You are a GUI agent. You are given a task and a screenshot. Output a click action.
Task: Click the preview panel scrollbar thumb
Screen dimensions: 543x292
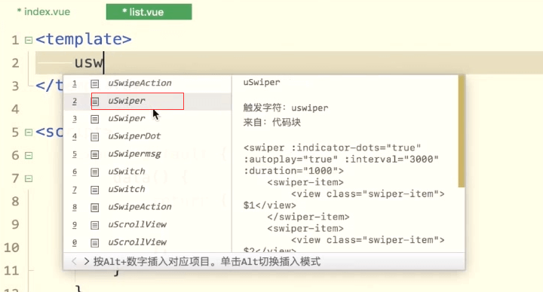point(462,131)
